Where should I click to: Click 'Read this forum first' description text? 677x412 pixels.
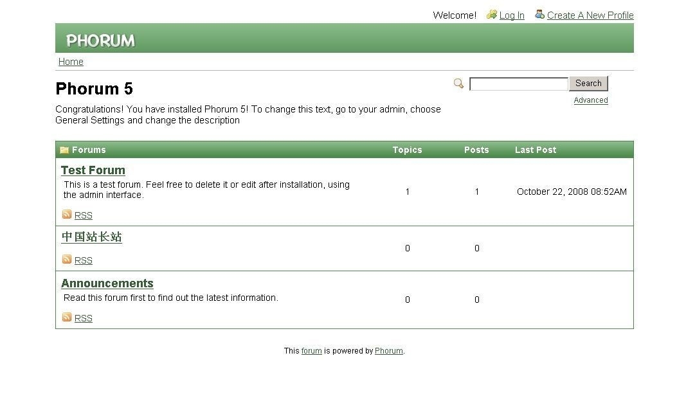(x=170, y=298)
